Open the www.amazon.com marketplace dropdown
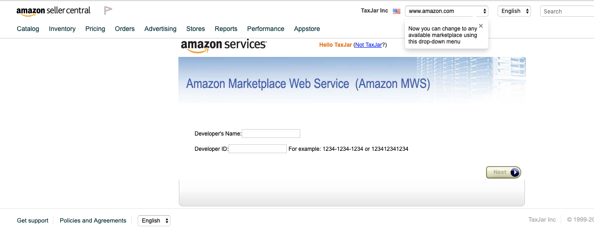Viewport: 594px width, 248px height. [x=447, y=11]
